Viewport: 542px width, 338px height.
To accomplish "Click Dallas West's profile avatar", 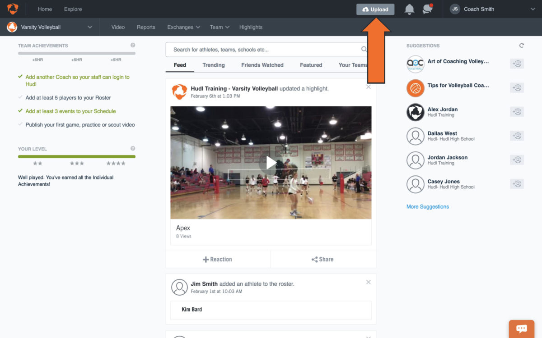I will (x=416, y=136).
